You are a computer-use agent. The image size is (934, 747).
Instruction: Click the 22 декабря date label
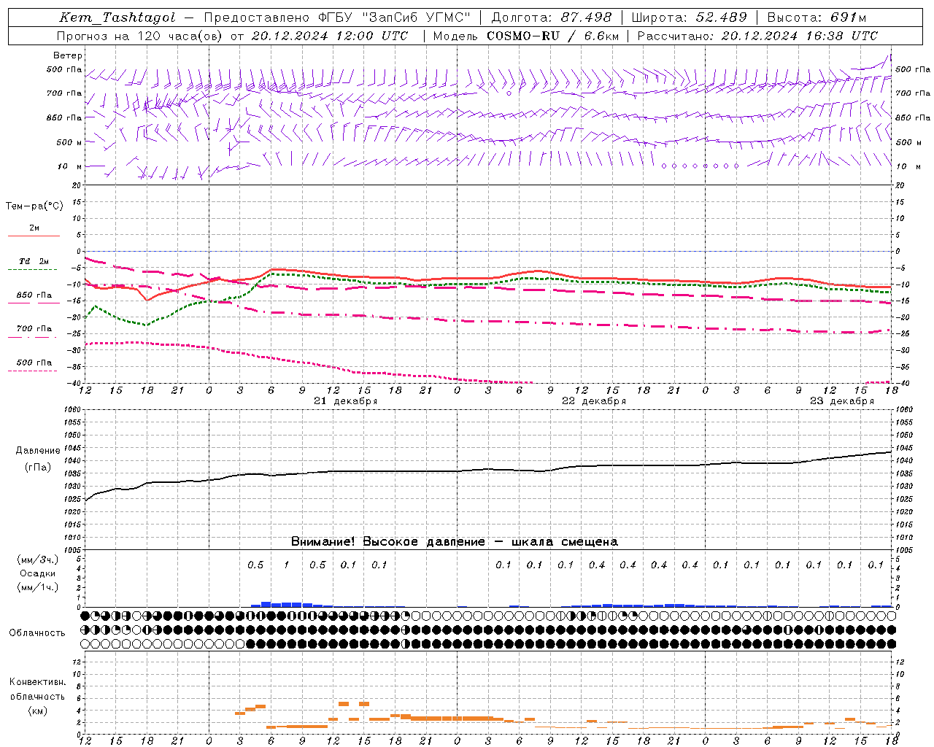(593, 401)
